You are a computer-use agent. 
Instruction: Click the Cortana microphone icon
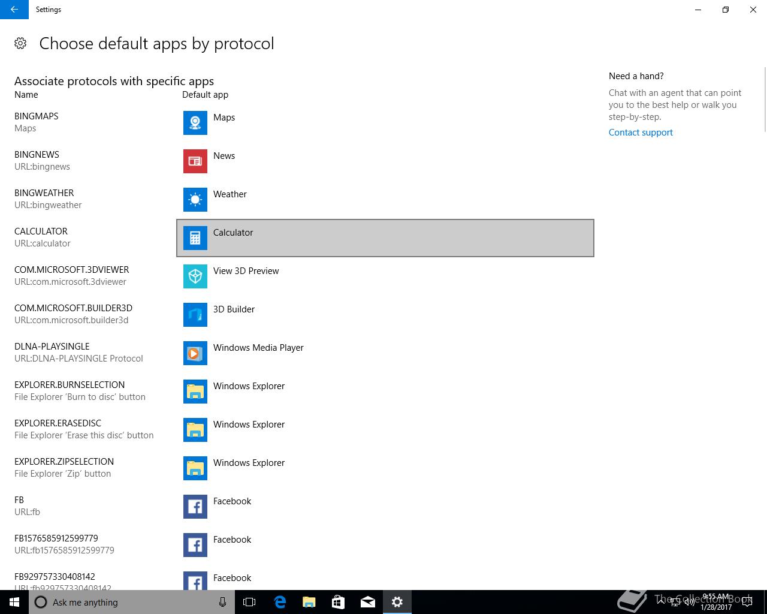tap(222, 602)
